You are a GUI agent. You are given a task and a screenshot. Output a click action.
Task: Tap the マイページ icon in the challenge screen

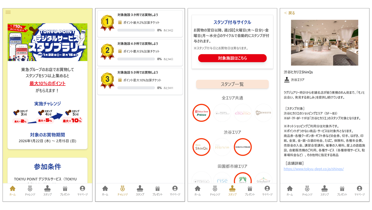[175, 188]
